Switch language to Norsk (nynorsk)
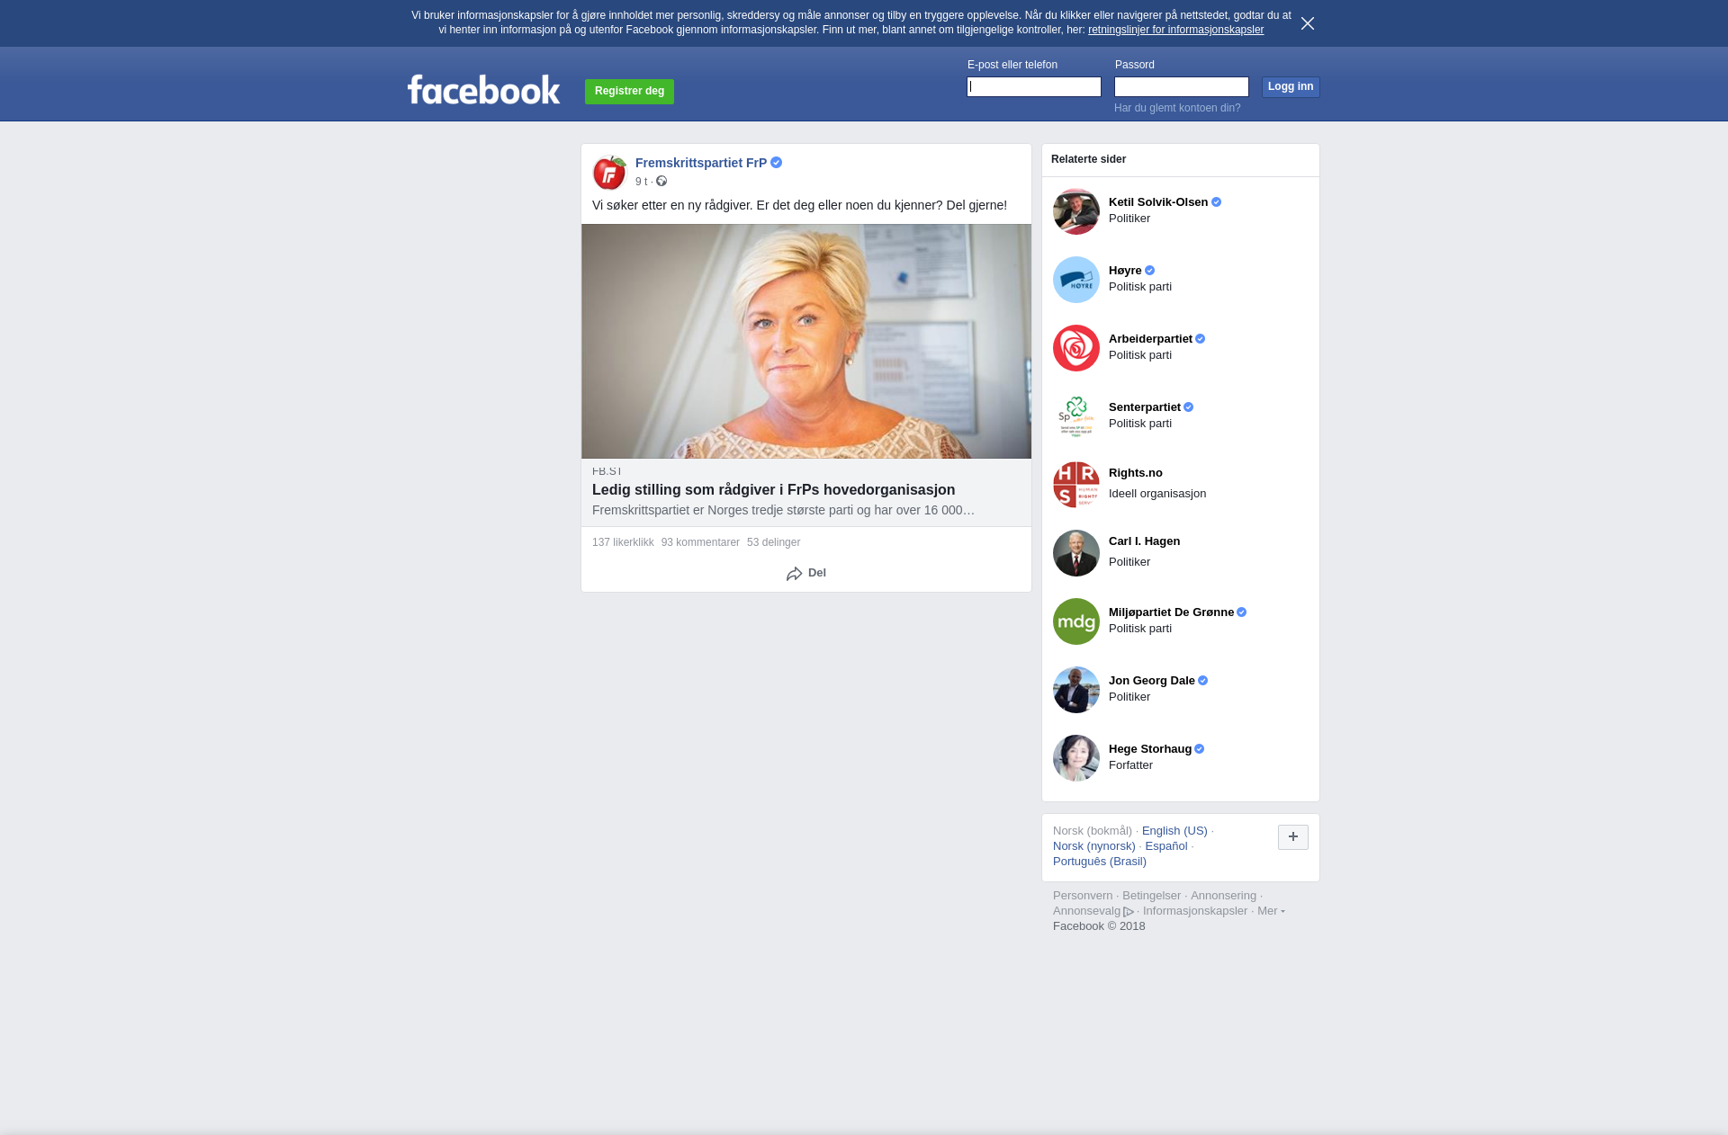The height and width of the screenshot is (1135, 1728). click(x=1094, y=846)
